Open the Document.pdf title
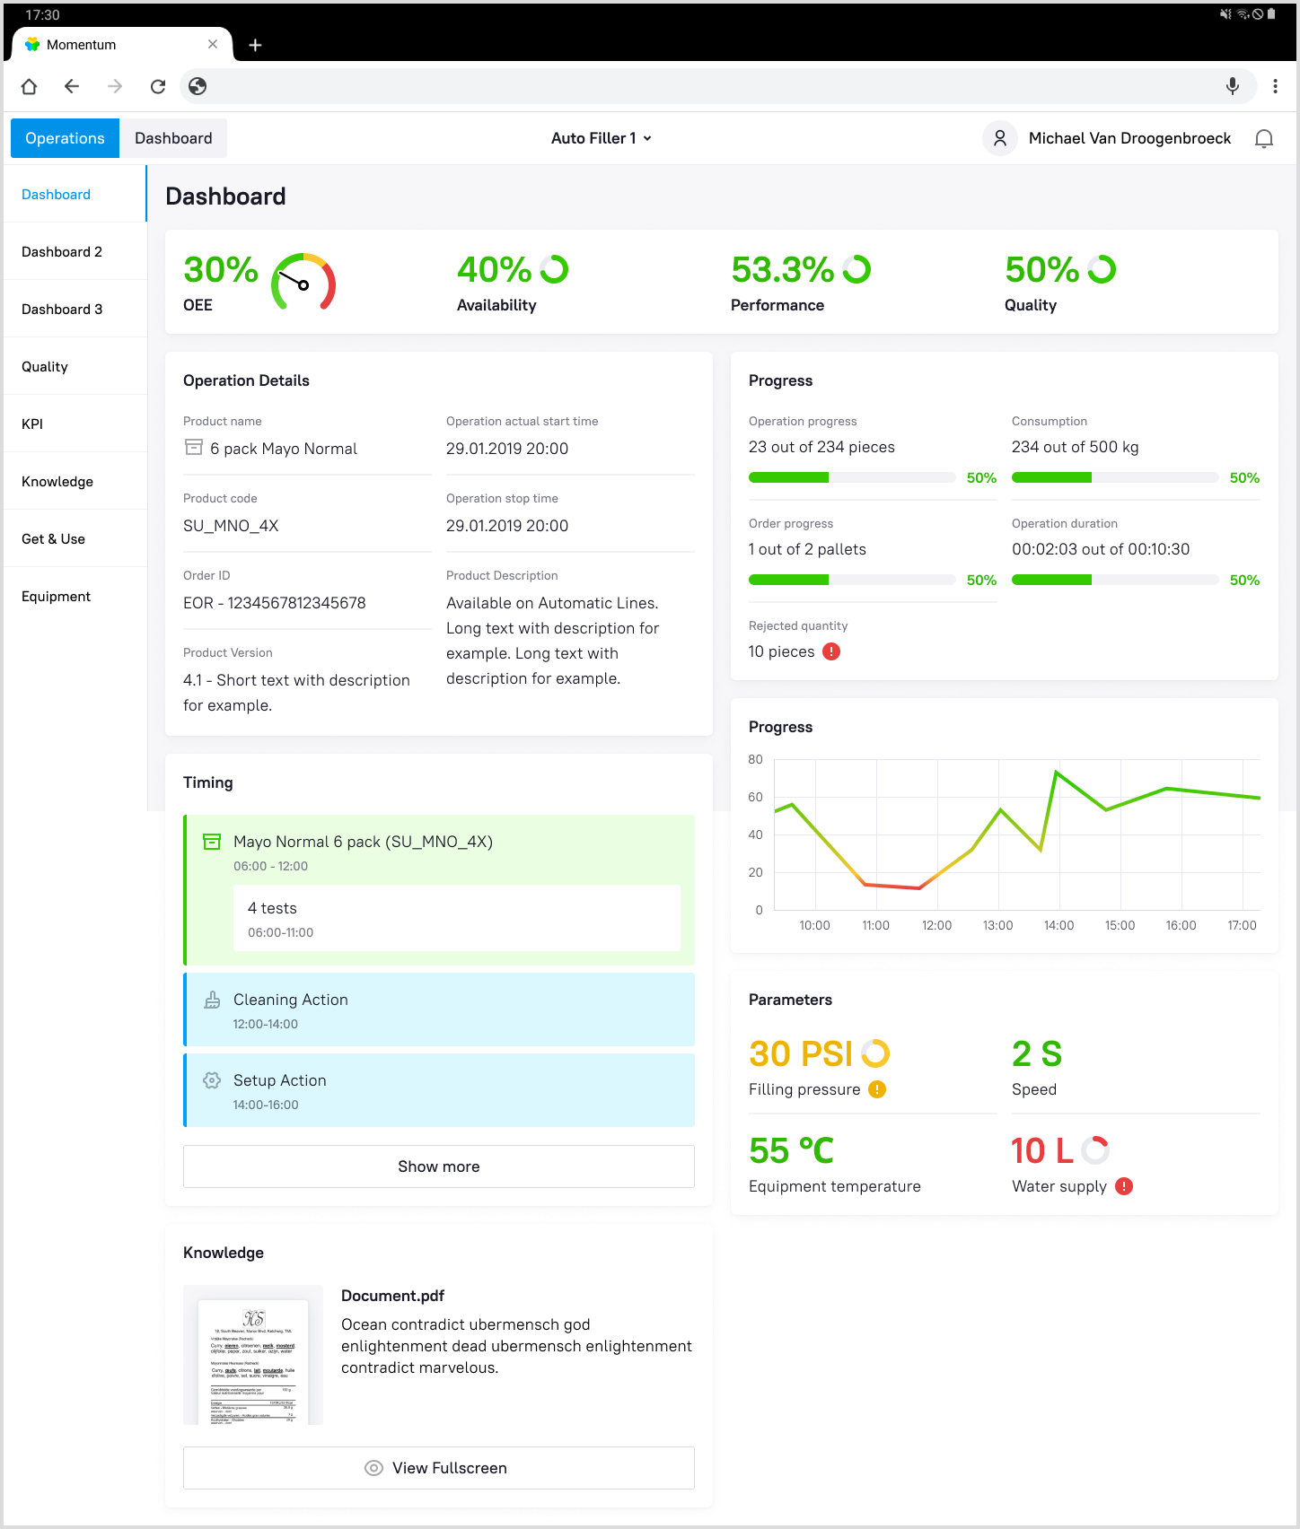 [392, 1296]
